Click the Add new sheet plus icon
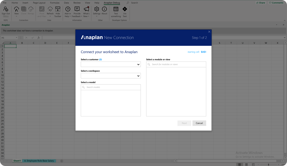The height and width of the screenshot is (166, 287). coord(62,161)
